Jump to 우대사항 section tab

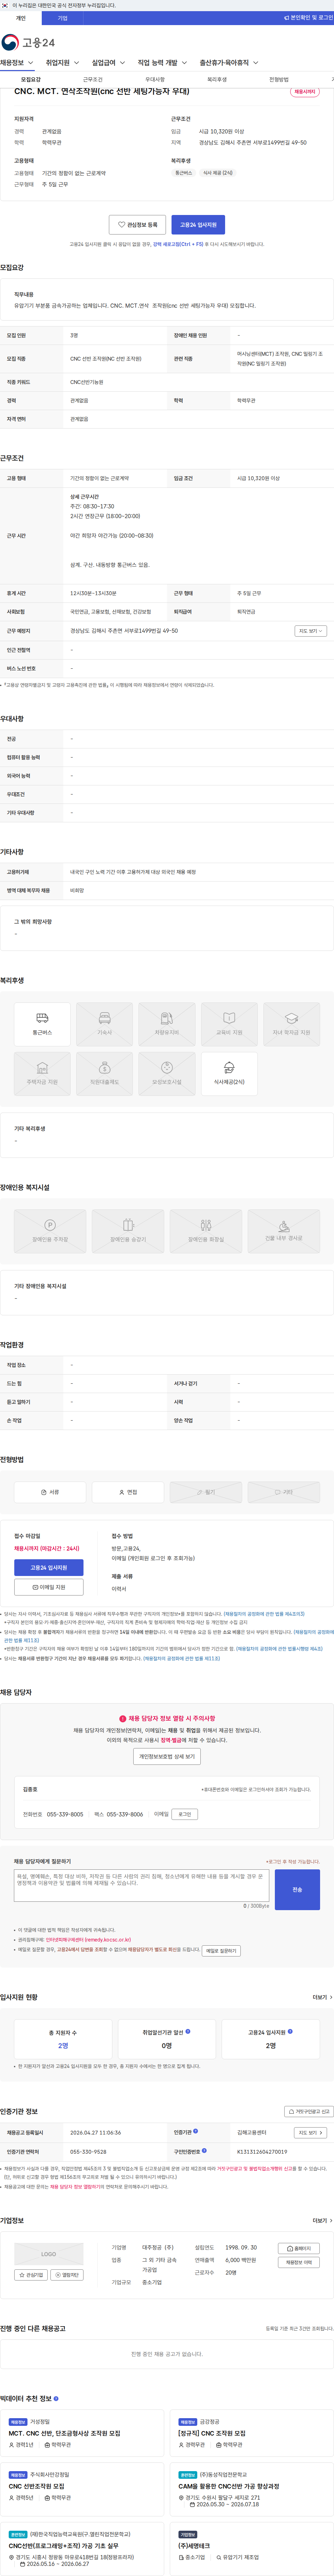coord(154,79)
